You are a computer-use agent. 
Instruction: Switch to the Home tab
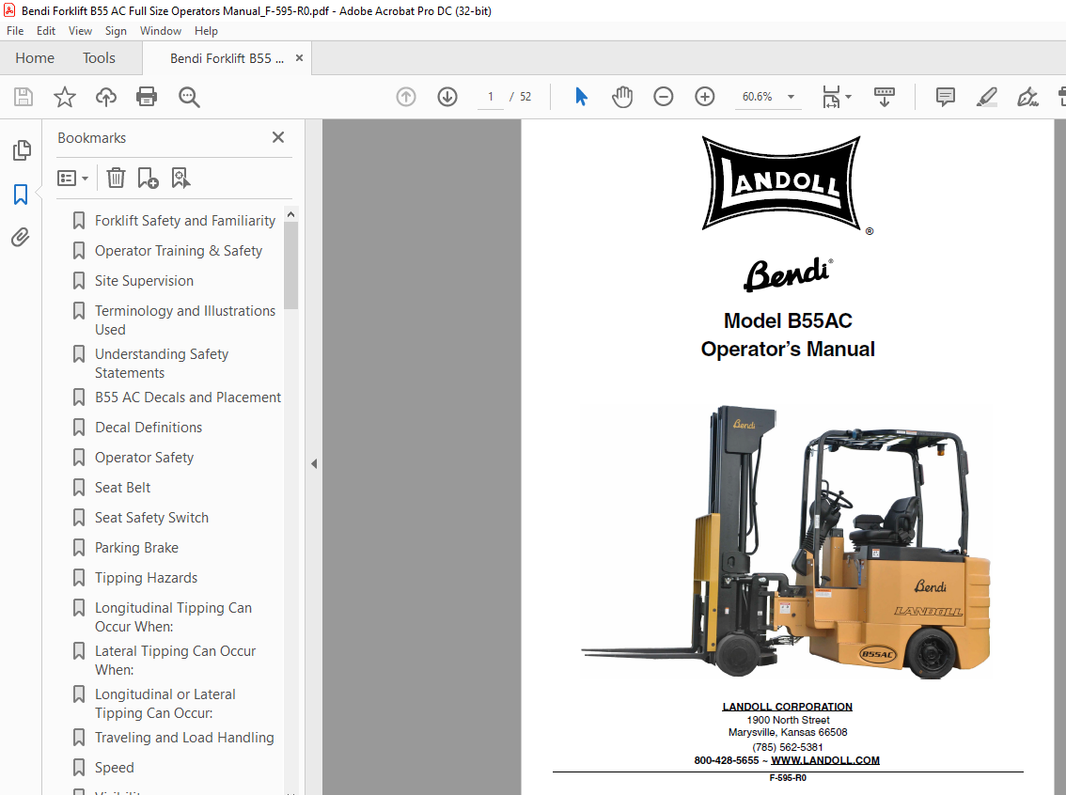[35, 58]
